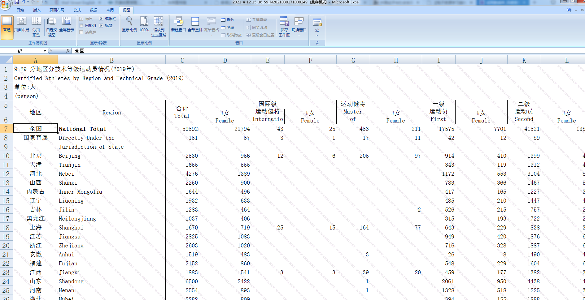The image size is (585, 300).
Task: Click the 全屏显示 full screen icon
Action: coord(67,24)
